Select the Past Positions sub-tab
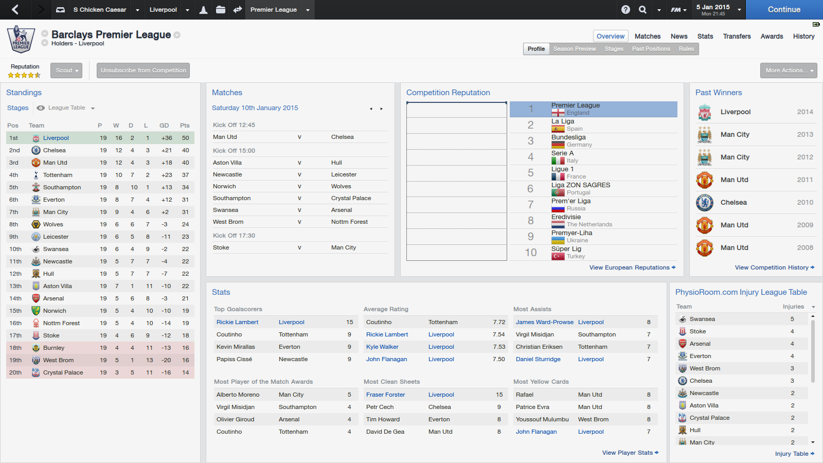This screenshot has width=823, height=463. coord(651,49)
